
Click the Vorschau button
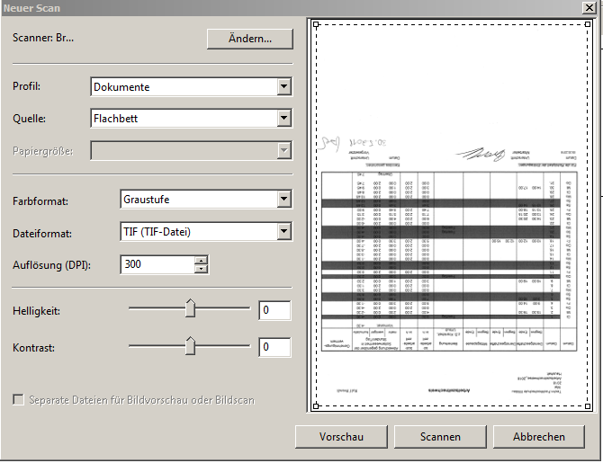click(x=341, y=437)
